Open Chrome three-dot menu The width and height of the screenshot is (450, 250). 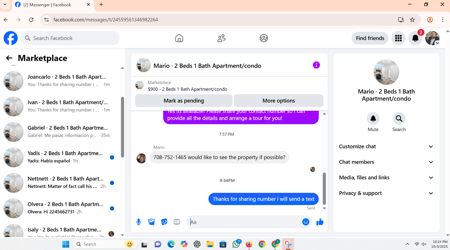(x=443, y=20)
